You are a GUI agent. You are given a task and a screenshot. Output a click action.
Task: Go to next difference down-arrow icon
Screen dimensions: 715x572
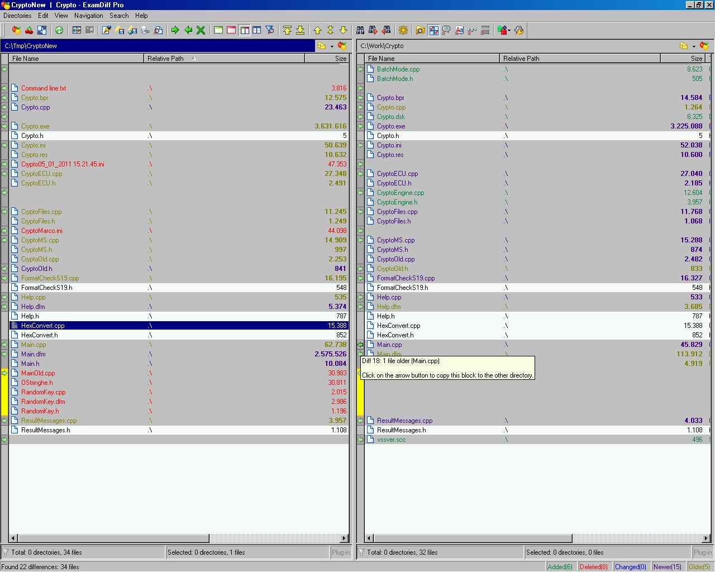coord(343,30)
